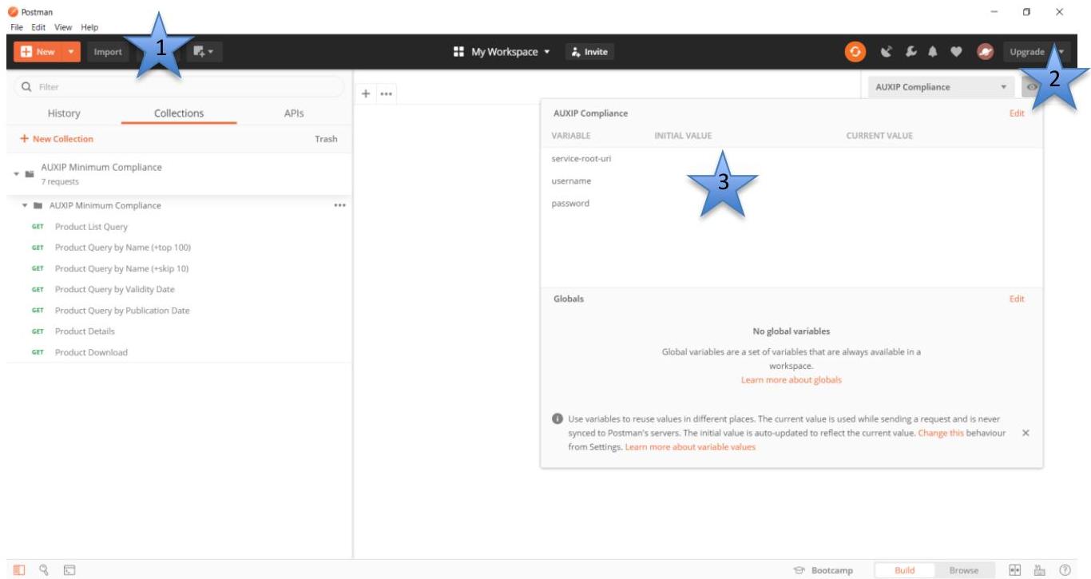Open the keyboard shortcuts icon

[1039, 570]
